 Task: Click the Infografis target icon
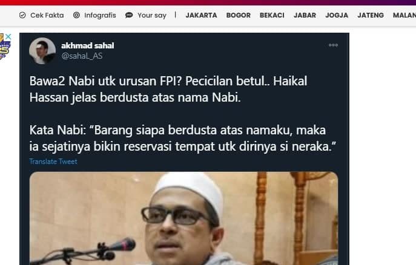76,15
